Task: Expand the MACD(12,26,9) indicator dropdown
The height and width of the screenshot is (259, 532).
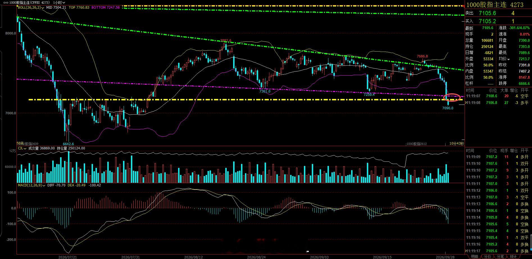Action: pos(44,185)
